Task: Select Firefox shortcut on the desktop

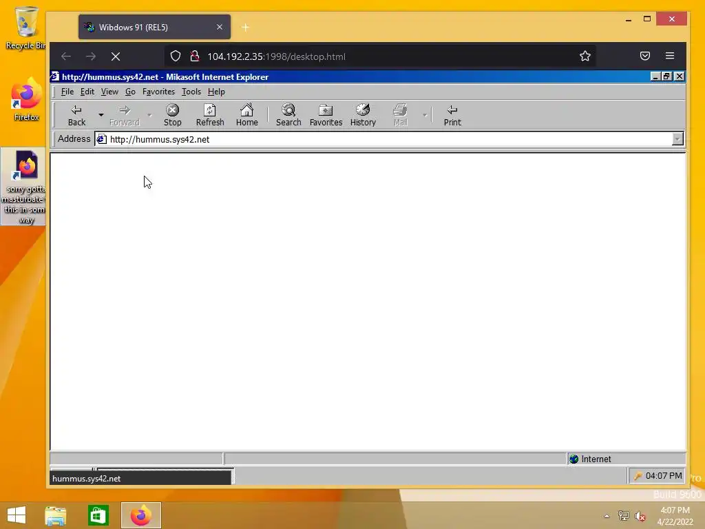Action: tap(26, 99)
